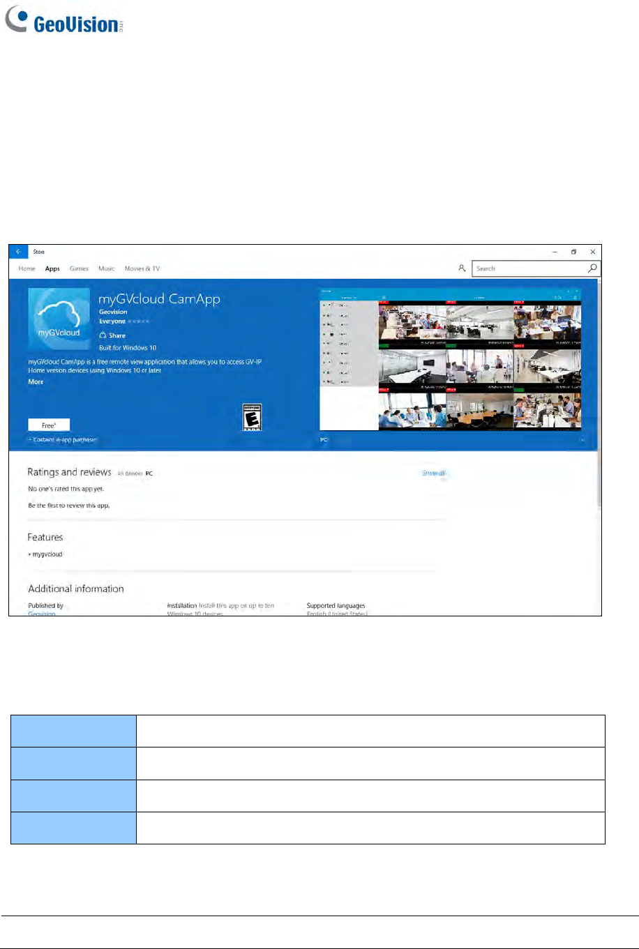Open the app screenshot preview thumbnail

pyautogui.click(x=450, y=358)
